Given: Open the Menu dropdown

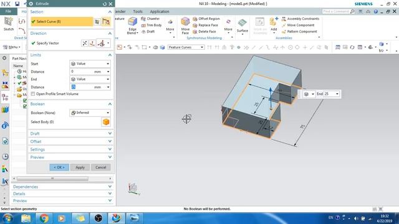Looking at the screenshot, I should pyautogui.click(x=11, y=47).
